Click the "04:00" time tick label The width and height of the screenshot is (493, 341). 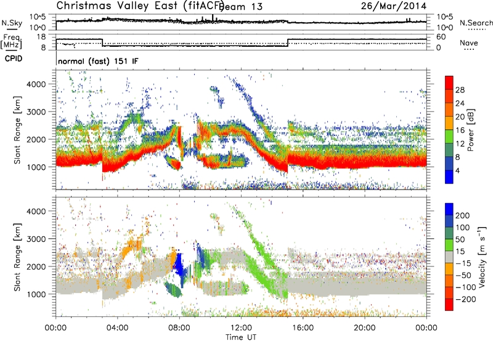pos(117,328)
